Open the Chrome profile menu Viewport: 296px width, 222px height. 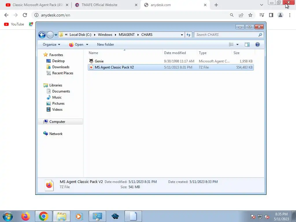click(280, 15)
